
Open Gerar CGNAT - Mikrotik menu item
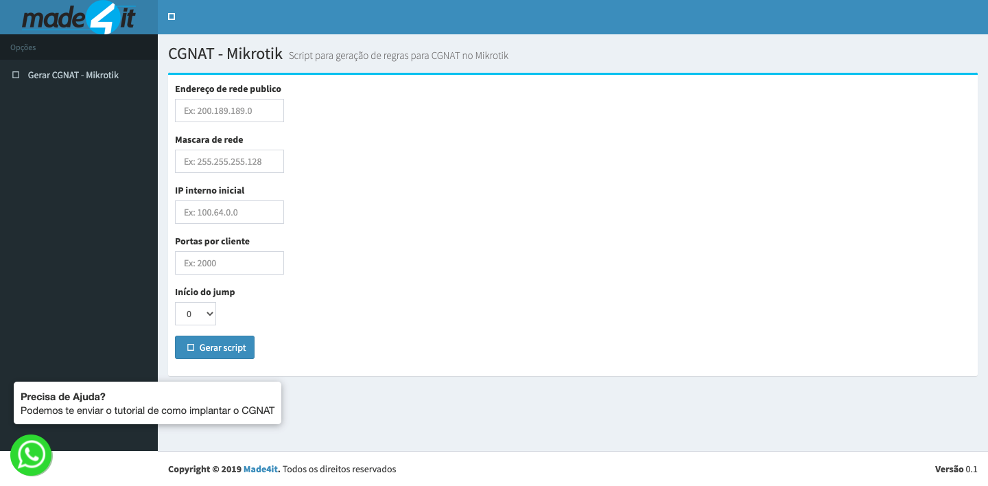[x=79, y=75]
